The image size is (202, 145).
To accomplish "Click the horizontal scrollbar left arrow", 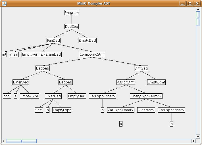I will (x=4, y=141).
